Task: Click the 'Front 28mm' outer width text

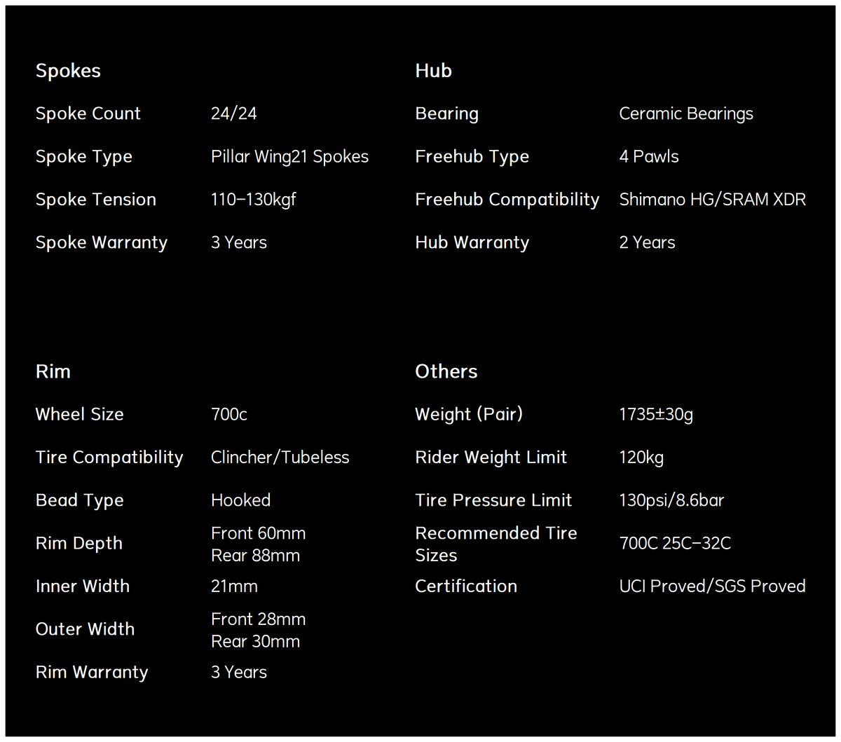Action: tap(258, 619)
